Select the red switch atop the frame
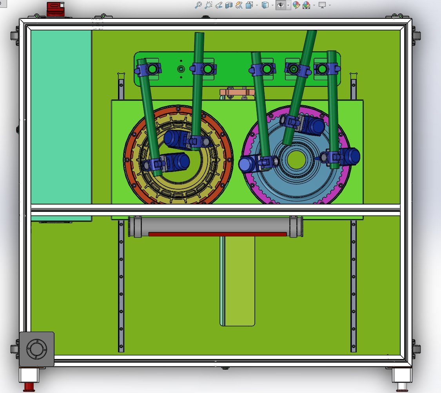The image size is (441, 393). (x=56, y=9)
